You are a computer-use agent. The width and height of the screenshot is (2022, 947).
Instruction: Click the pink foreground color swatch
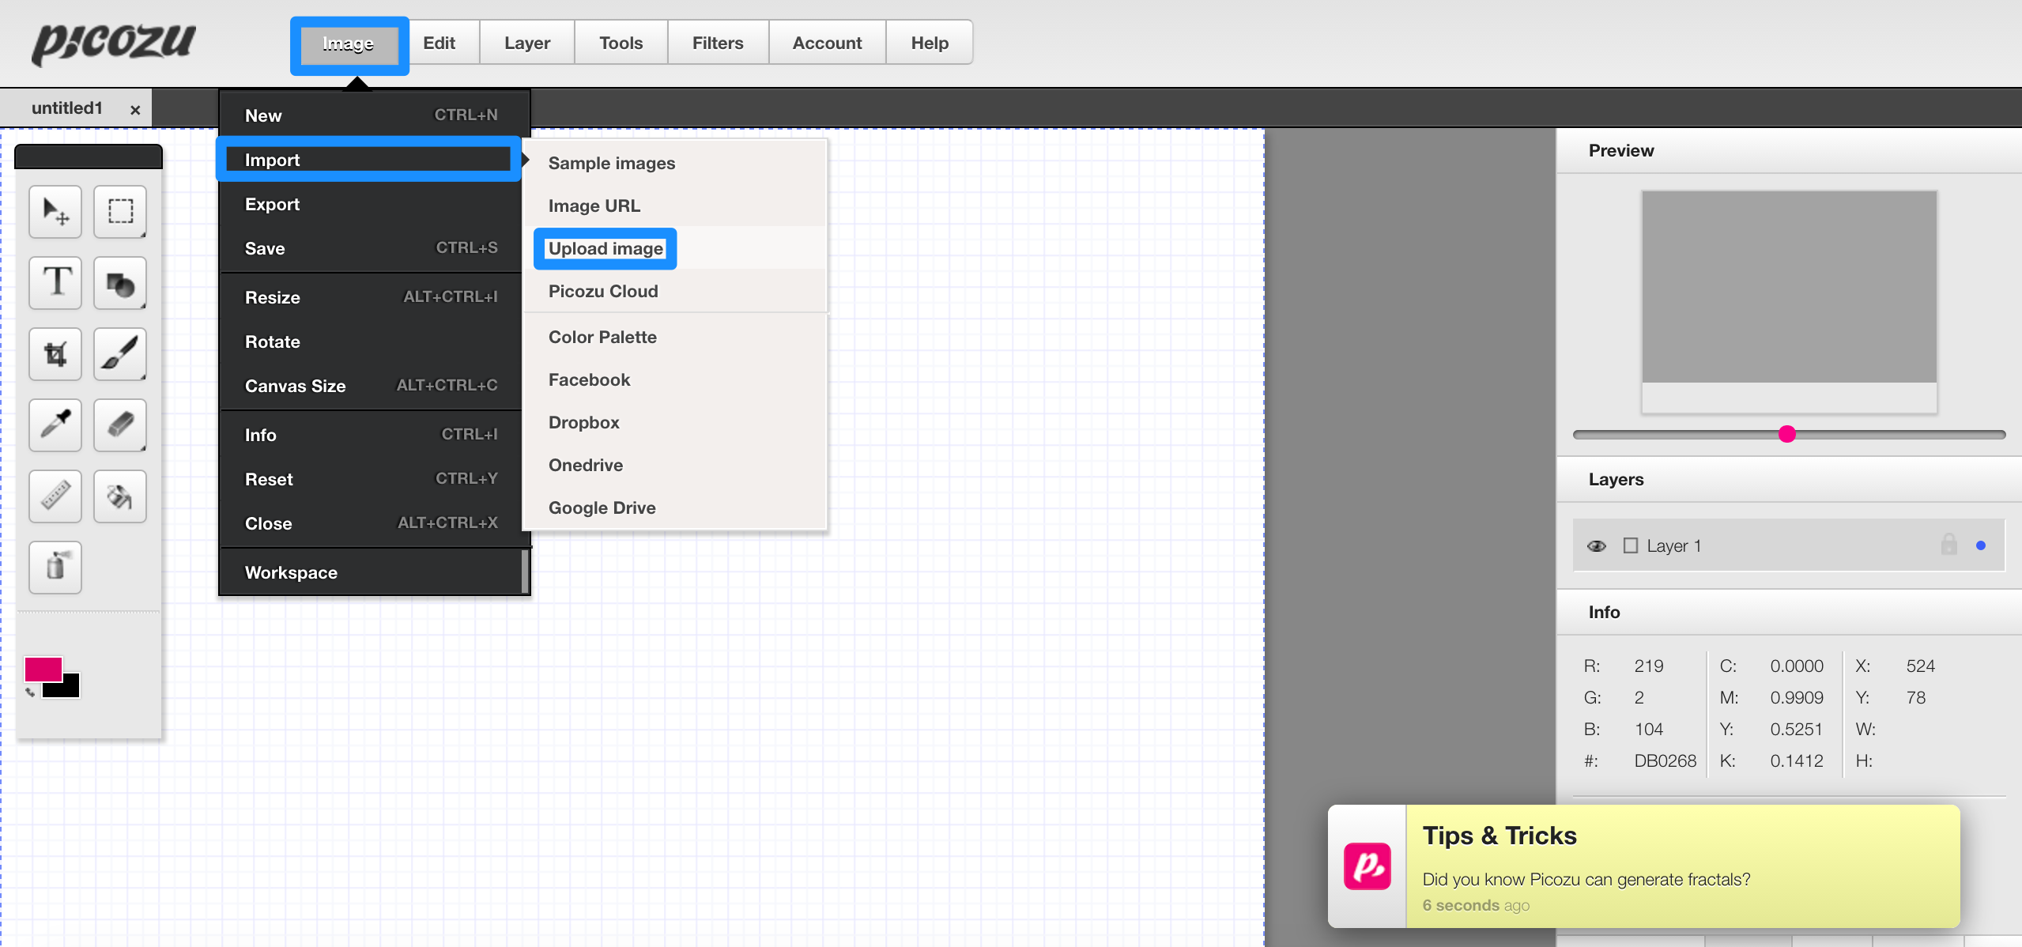[x=43, y=670]
